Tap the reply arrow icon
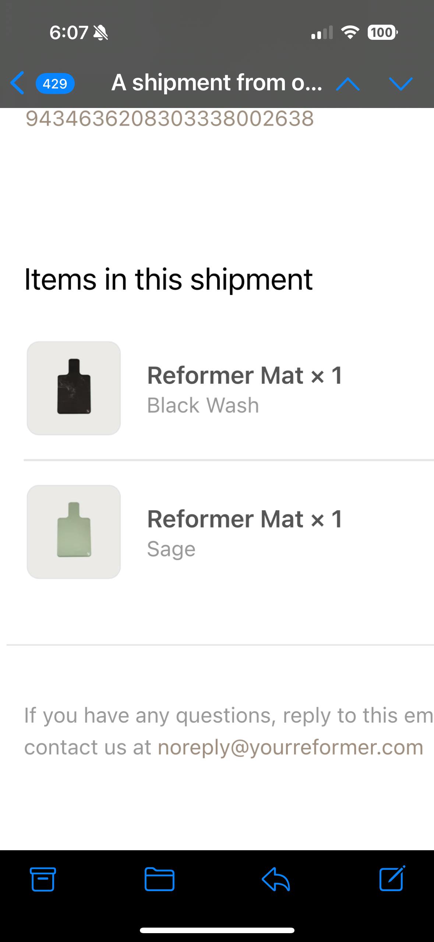 (x=276, y=879)
